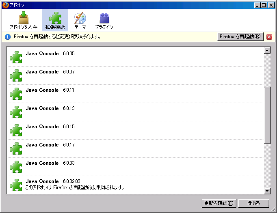Viewport: 277px width, 213px height.
Task: Click the vertical scrollbar thumb in add-on list
Action: pos(267,116)
